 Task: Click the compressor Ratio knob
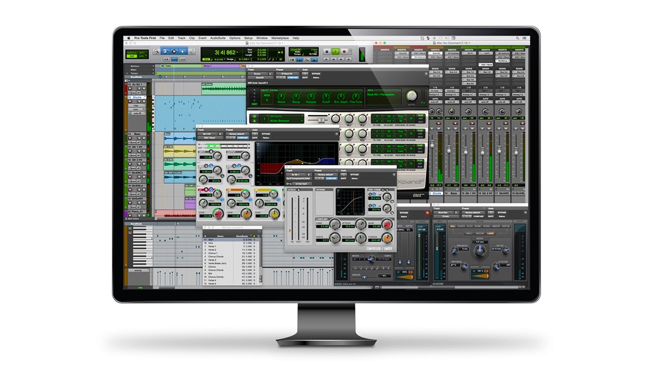pyautogui.click(x=335, y=238)
